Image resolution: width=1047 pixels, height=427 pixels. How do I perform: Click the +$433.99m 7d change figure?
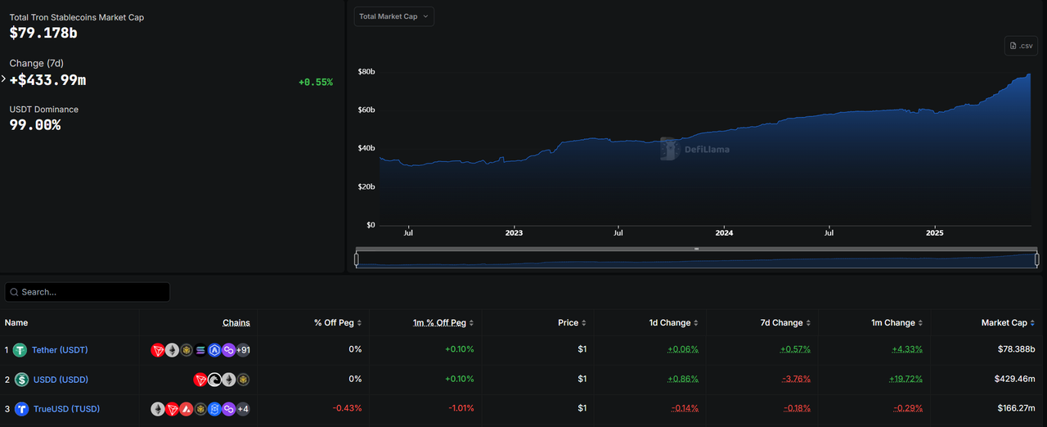[x=47, y=79]
